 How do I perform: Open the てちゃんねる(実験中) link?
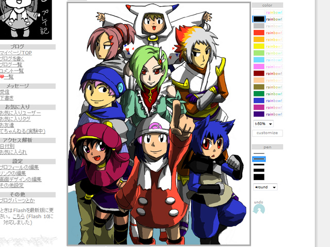[23, 131]
